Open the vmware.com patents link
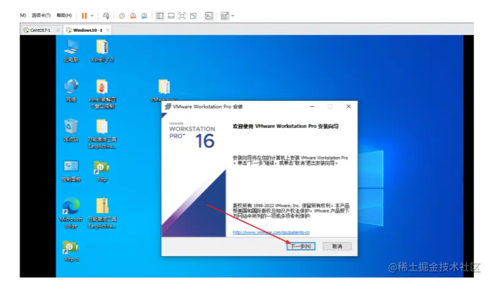 pos(271,232)
